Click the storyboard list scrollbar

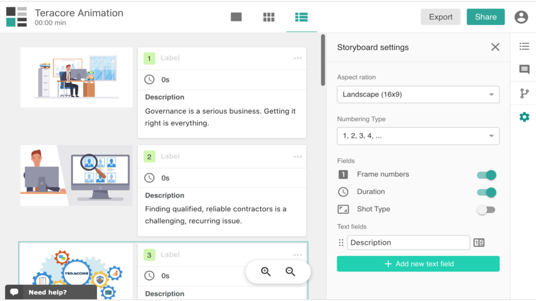coord(323,60)
